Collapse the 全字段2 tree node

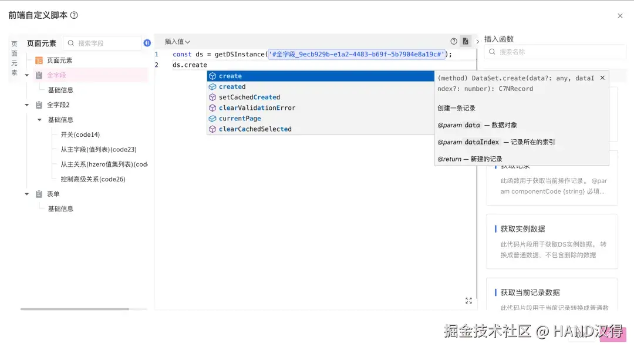point(26,105)
